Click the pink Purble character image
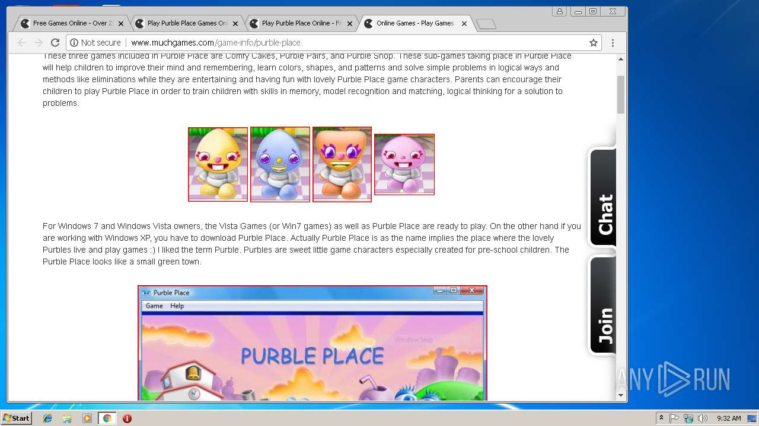Viewport: 759px width, 426px height. pos(404,164)
